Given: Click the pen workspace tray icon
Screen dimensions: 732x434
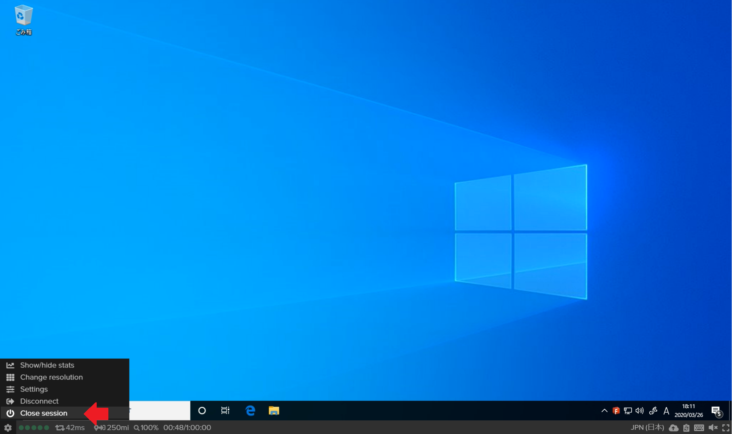Looking at the screenshot, I should (x=653, y=411).
